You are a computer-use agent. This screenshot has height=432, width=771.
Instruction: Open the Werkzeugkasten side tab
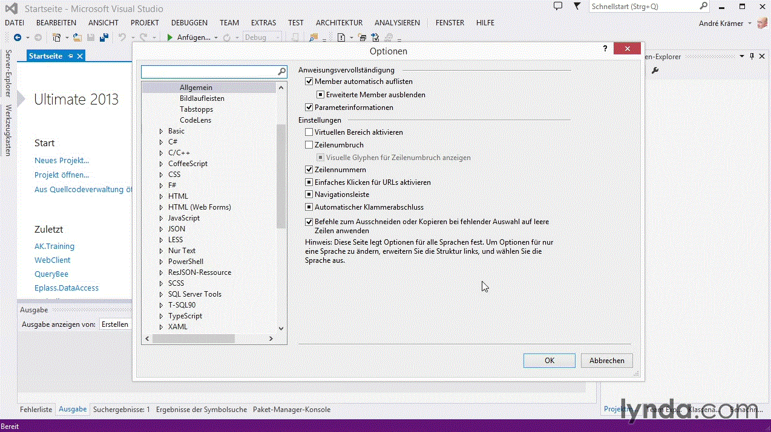click(8, 131)
